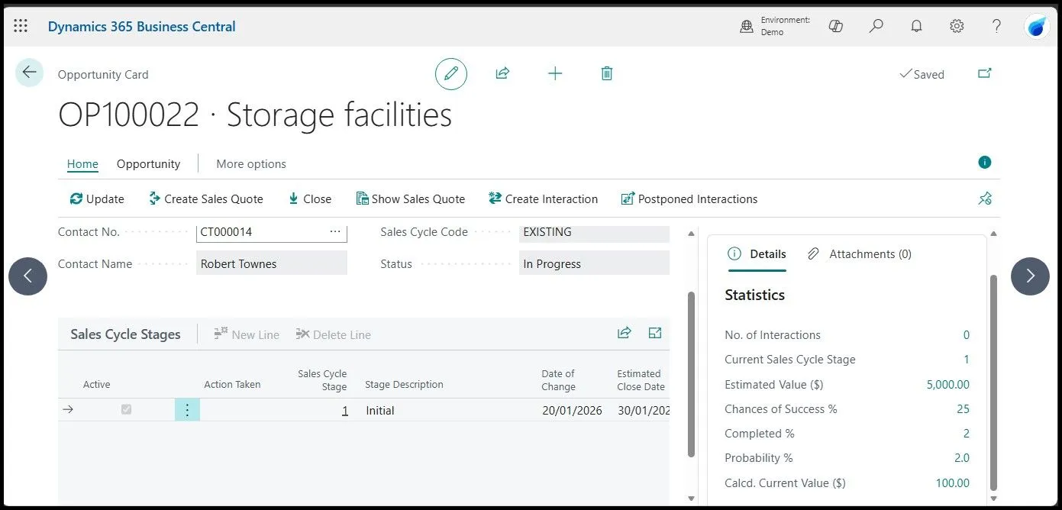Click the Action Taken column header

pos(232,384)
